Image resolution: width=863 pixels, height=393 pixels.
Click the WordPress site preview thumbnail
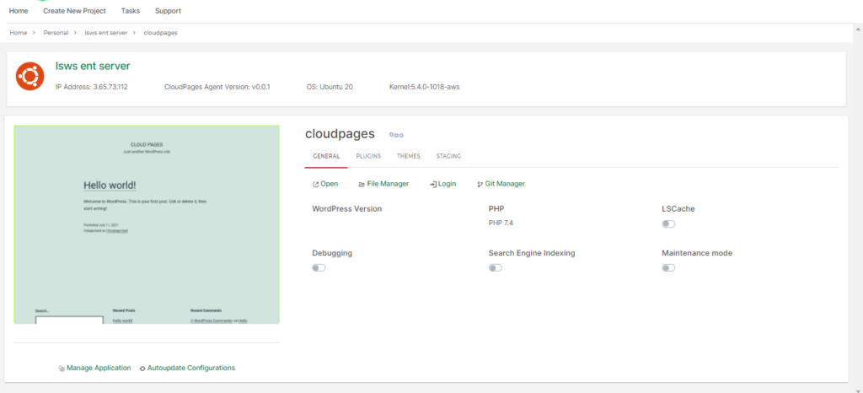(x=147, y=224)
